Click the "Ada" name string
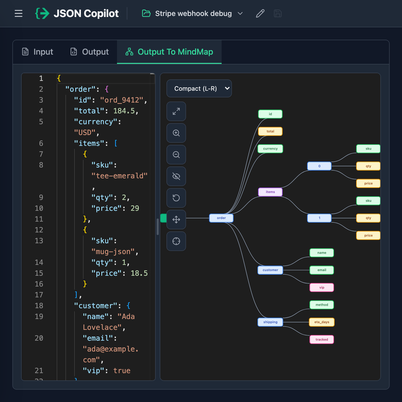This screenshot has height=402, width=402. tap(126, 316)
